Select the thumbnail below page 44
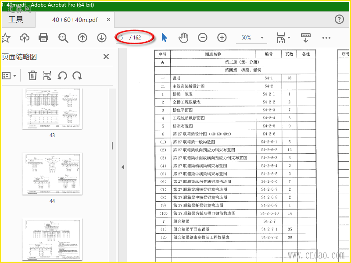This screenshot has width=351, height=263. point(52,239)
